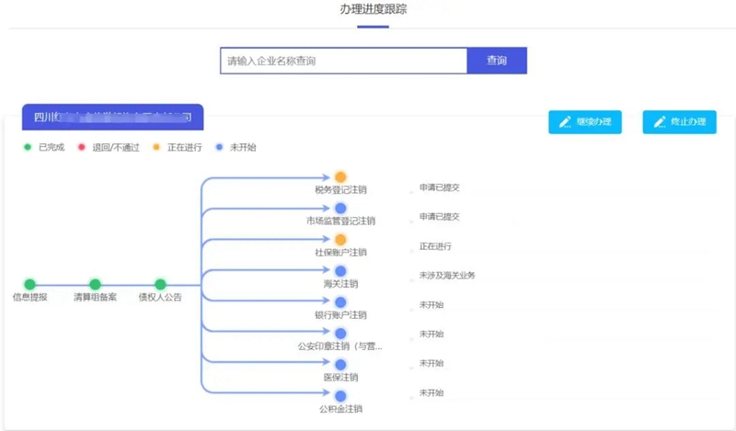Viewport: 736px width, 431px height.
Task: Click 未开始 status for 医保注销
Action: 431,363
